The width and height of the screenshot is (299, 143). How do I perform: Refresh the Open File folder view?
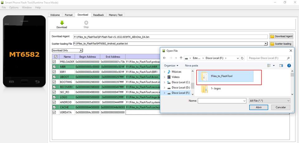(x=242, y=58)
